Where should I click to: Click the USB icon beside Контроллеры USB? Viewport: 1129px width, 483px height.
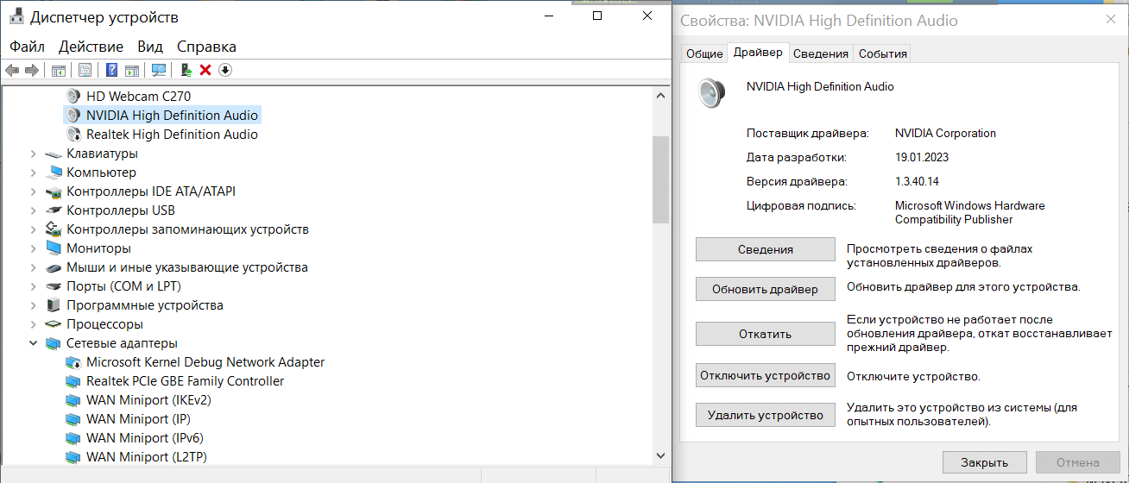coord(54,210)
